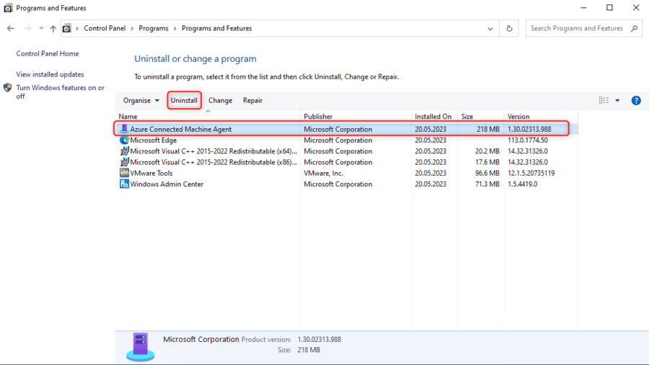Open Control Panel Home link

point(48,53)
